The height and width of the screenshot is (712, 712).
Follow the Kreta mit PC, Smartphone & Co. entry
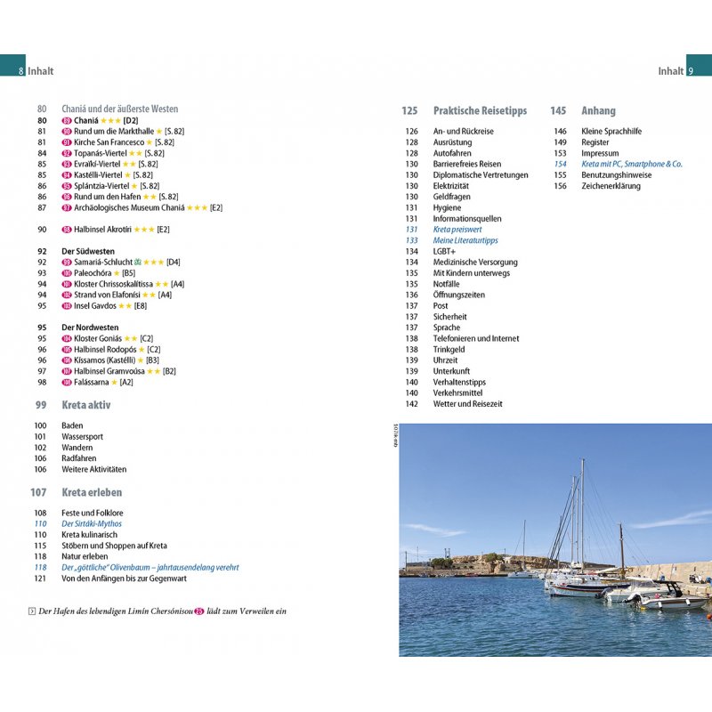[632, 165]
